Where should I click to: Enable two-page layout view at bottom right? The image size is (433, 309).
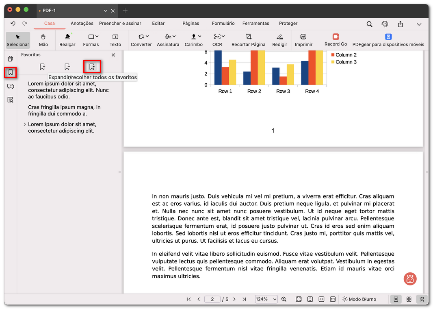pos(409,299)
